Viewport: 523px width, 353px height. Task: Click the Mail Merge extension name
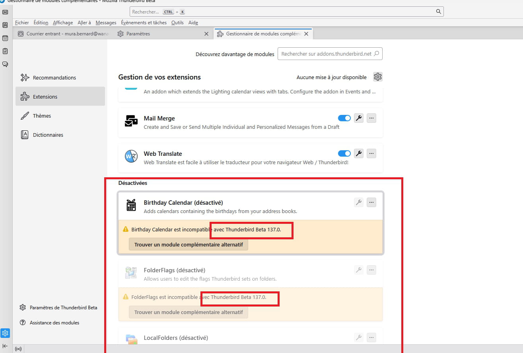pyautogui.click(x=159, y=118)
